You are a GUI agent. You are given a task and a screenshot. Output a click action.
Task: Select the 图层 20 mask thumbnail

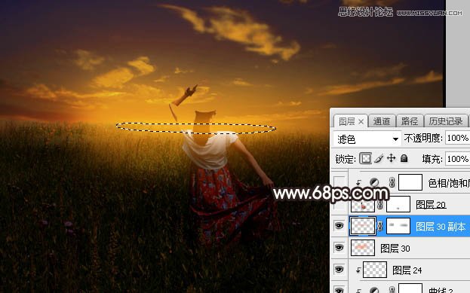coord(398,204)
